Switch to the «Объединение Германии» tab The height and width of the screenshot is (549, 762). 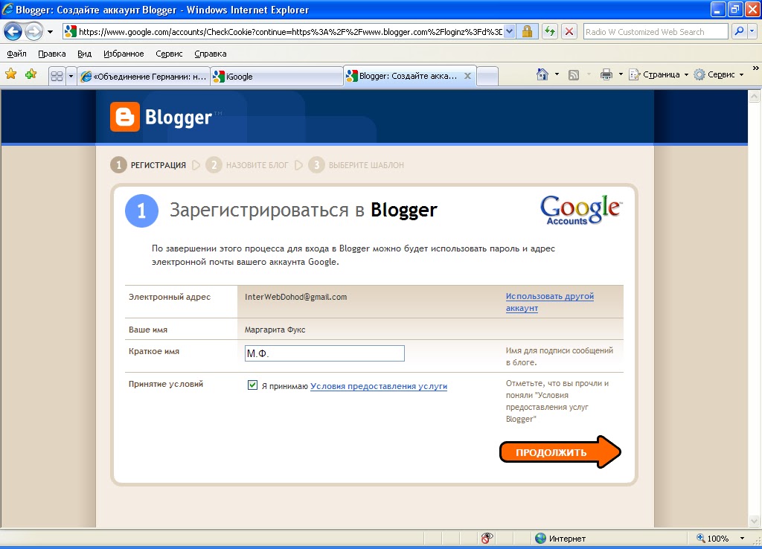click(x=144, y=77)
